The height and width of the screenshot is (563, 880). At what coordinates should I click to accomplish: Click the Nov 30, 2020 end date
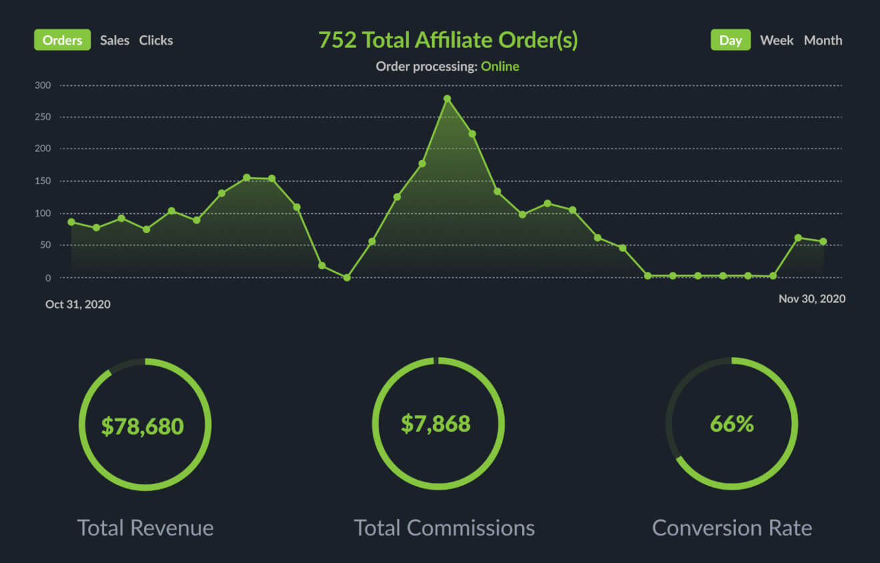point(812,298)
